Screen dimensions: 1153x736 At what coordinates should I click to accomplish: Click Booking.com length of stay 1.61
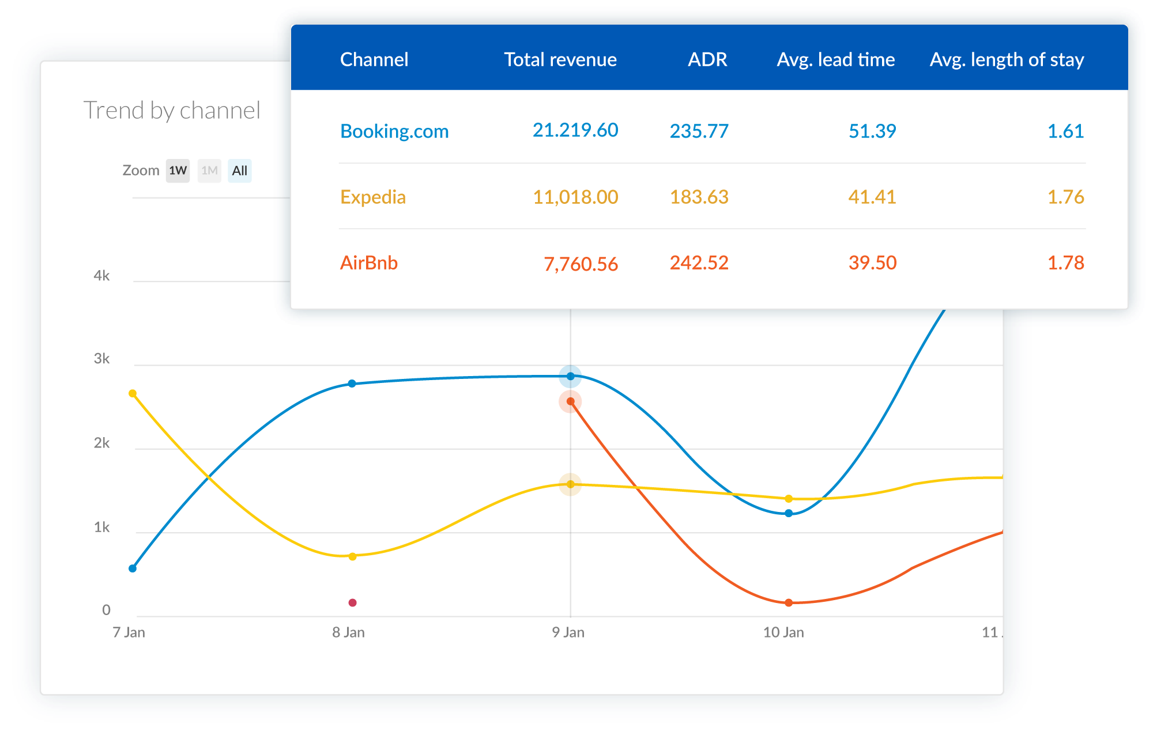tap(1066, 131)
